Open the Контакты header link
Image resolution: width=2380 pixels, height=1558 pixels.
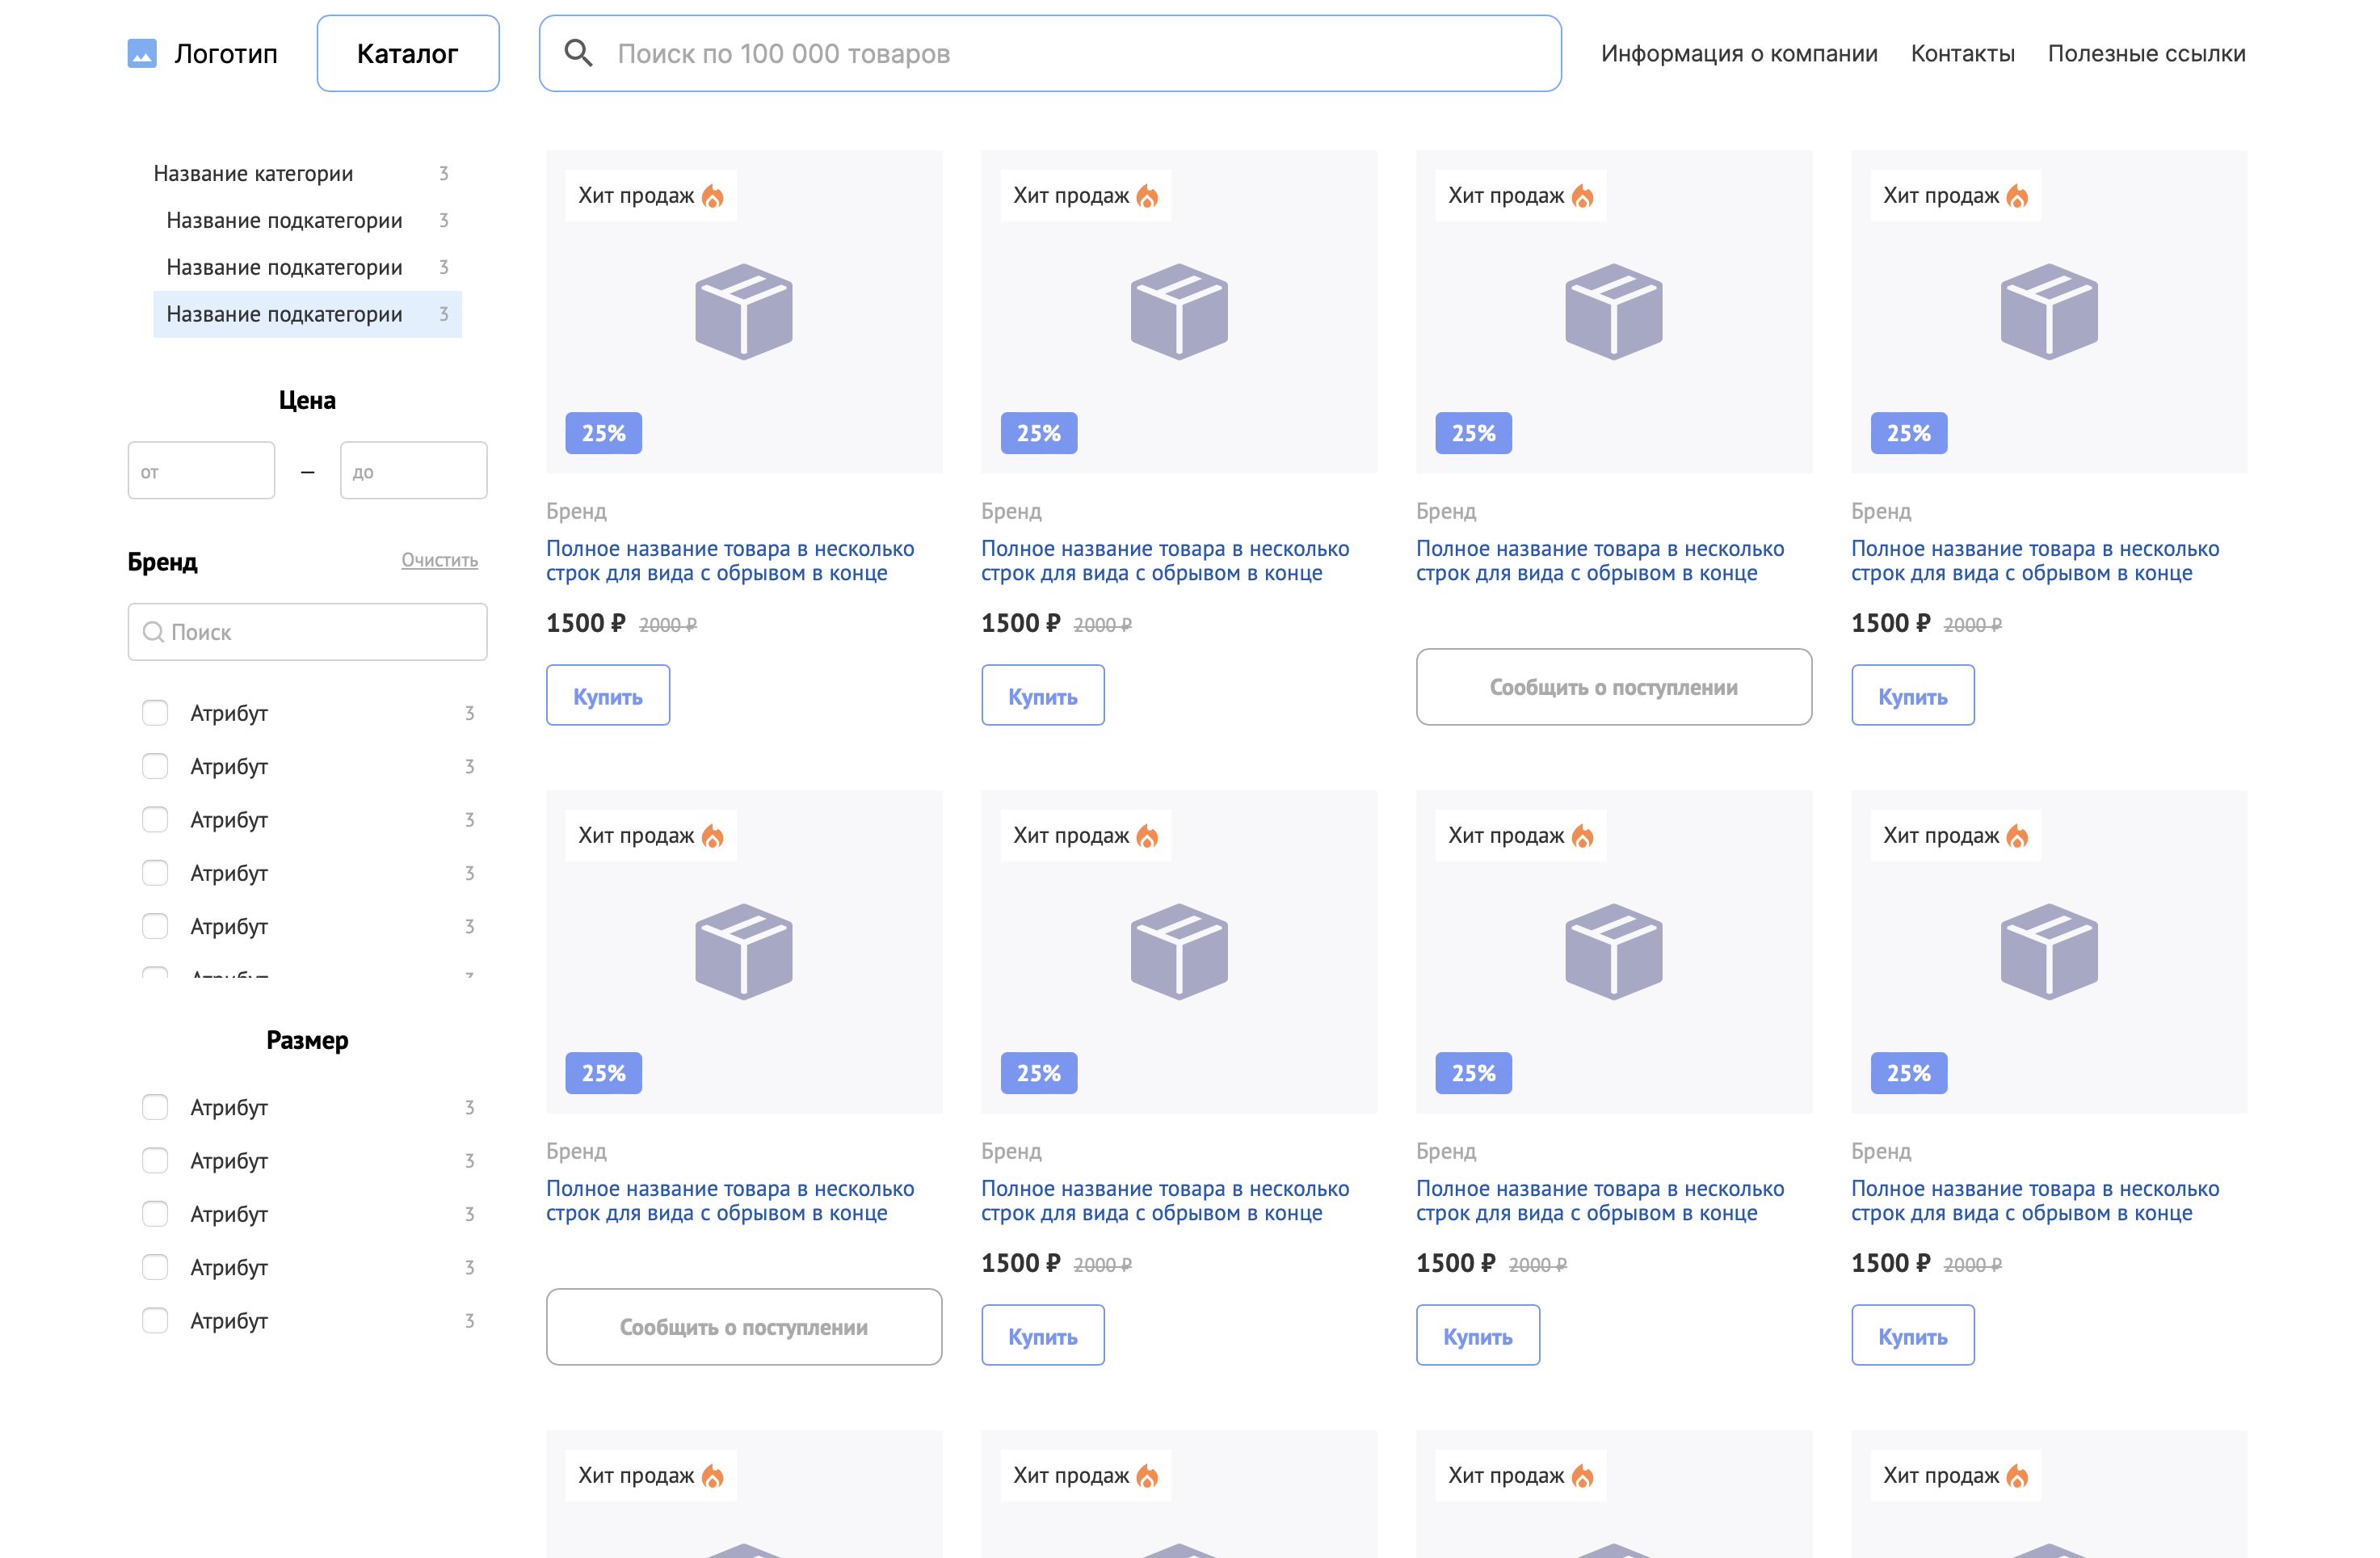coord(1962,53)
